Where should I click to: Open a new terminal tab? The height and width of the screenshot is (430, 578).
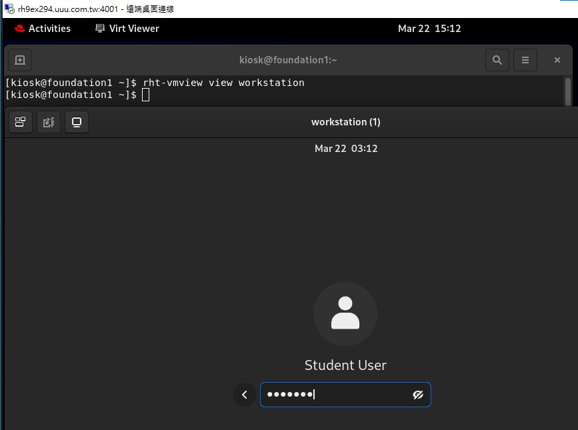tap(20, 60)
